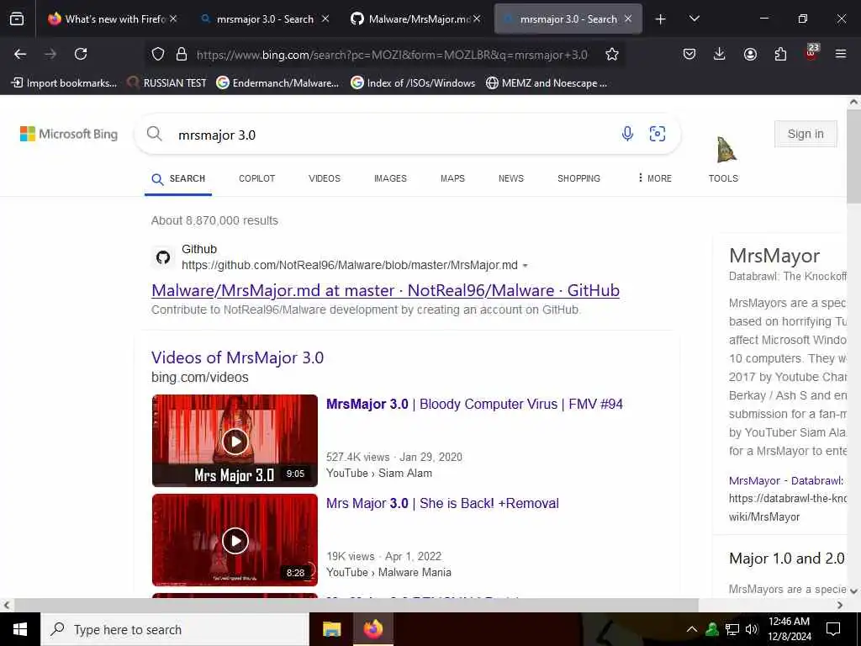This screenshot has width=861, height=646.
Task: Click the Sign in button
Action: click(806, 134)
